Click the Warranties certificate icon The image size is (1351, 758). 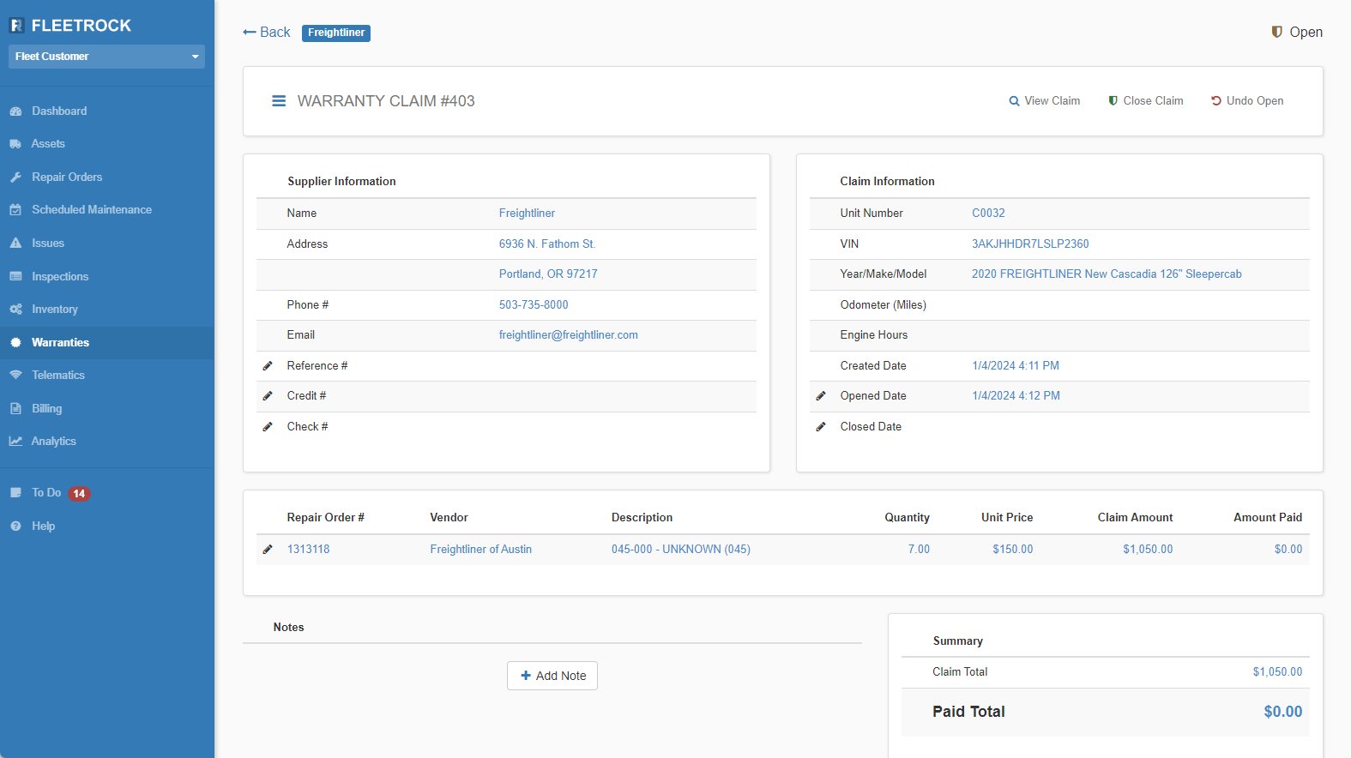click(15, 343)
